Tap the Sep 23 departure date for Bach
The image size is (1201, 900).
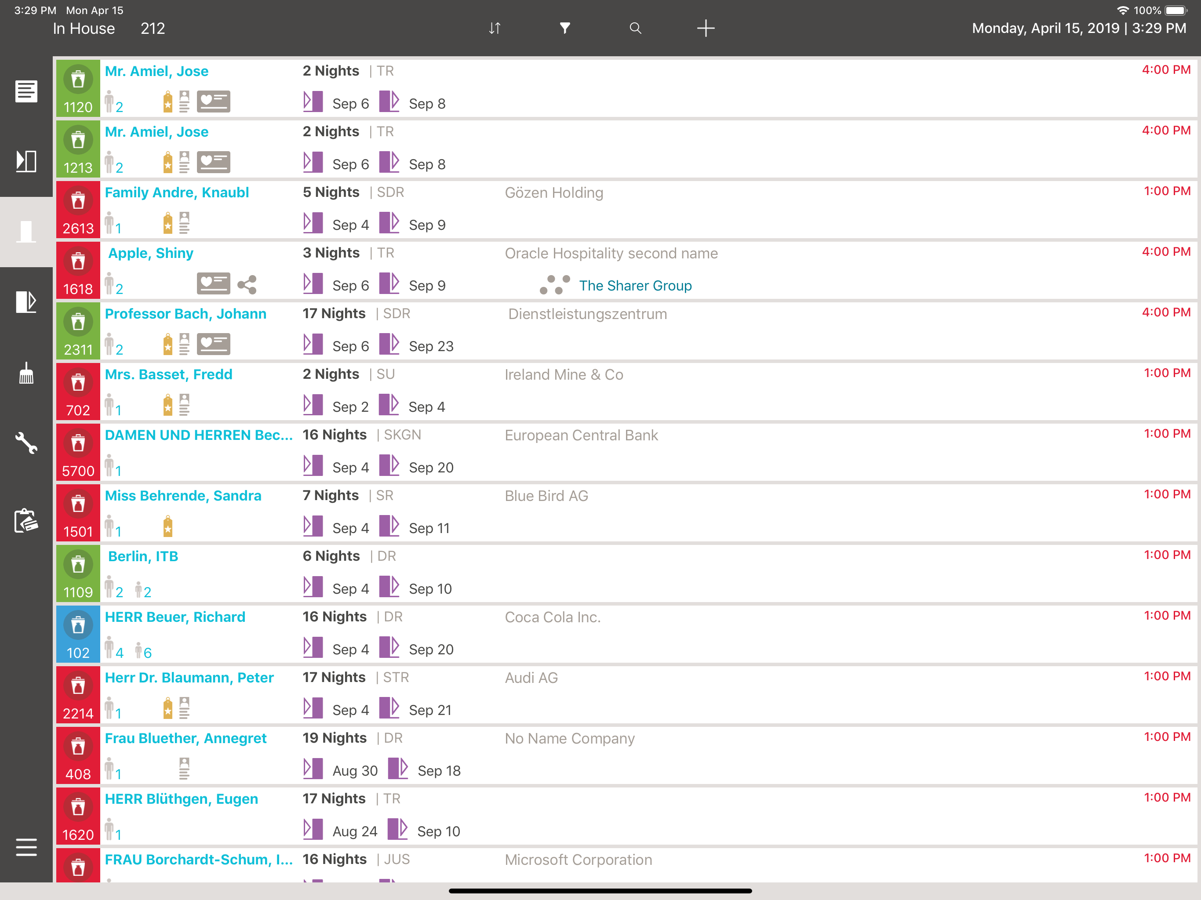pyautogui.click(x=431, y=346)
